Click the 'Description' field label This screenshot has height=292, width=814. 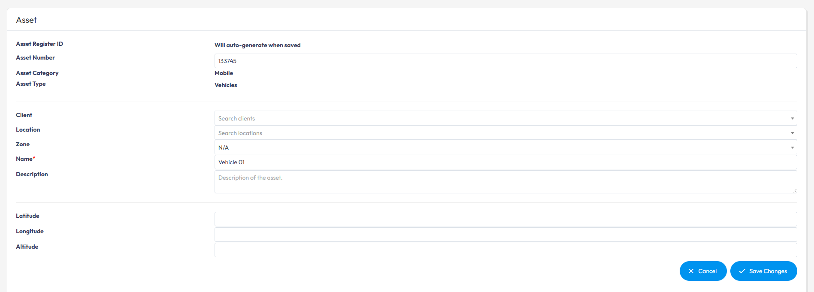coord(32,174)
